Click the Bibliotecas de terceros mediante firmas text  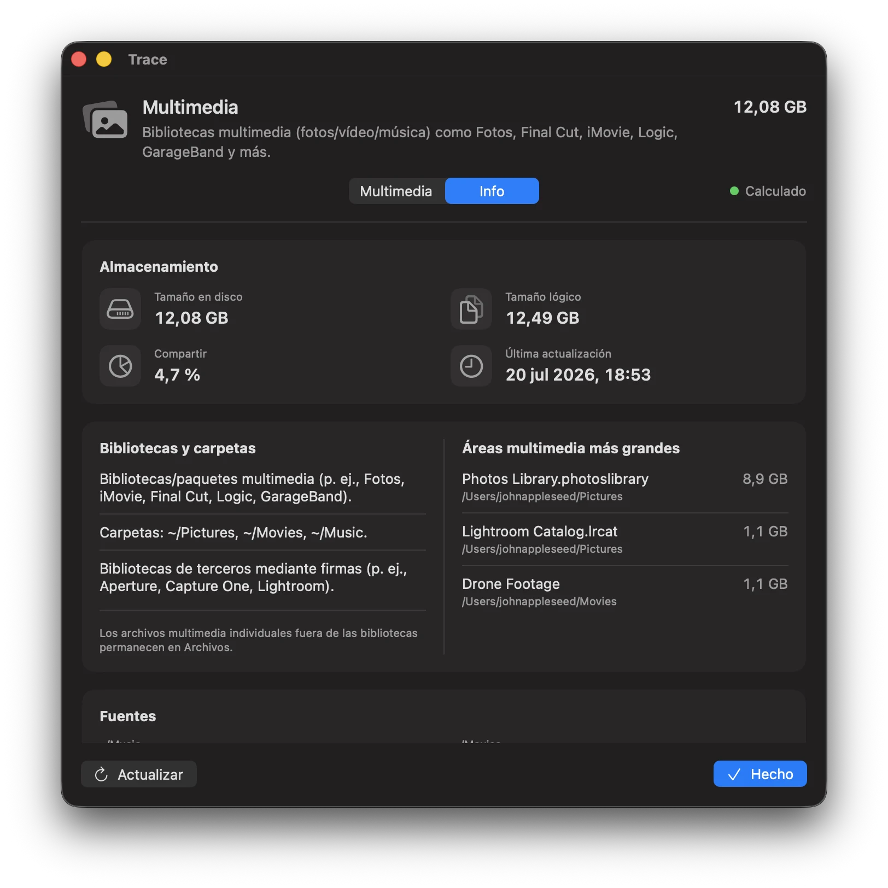tap(253, 577)
